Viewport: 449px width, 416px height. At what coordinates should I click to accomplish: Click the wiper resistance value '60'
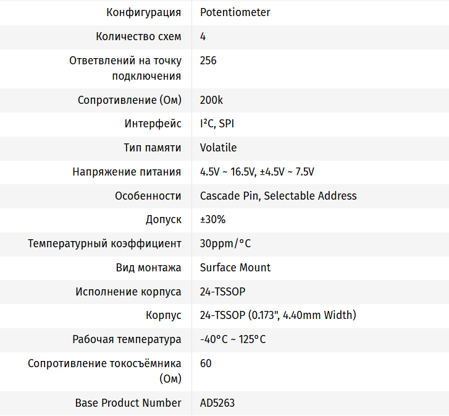(206, 363)
